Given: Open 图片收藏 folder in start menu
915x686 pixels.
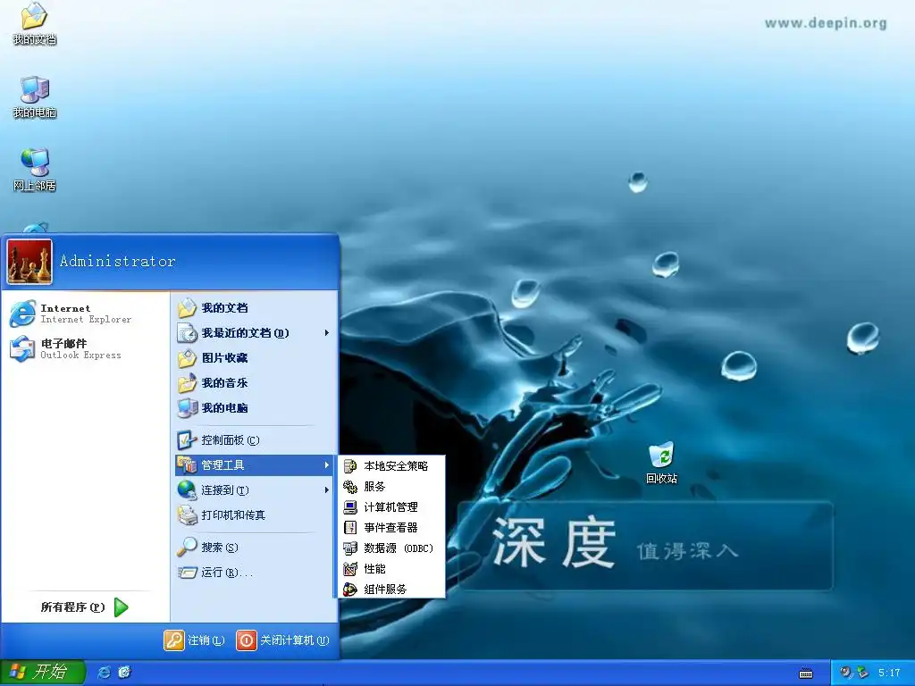Looking at the screenshot, I should [255, 358].
